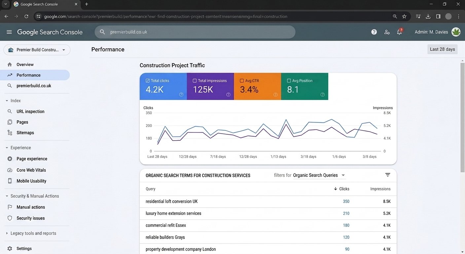
Task: Check the Avg Position checkbox
Action: [289, 81]
